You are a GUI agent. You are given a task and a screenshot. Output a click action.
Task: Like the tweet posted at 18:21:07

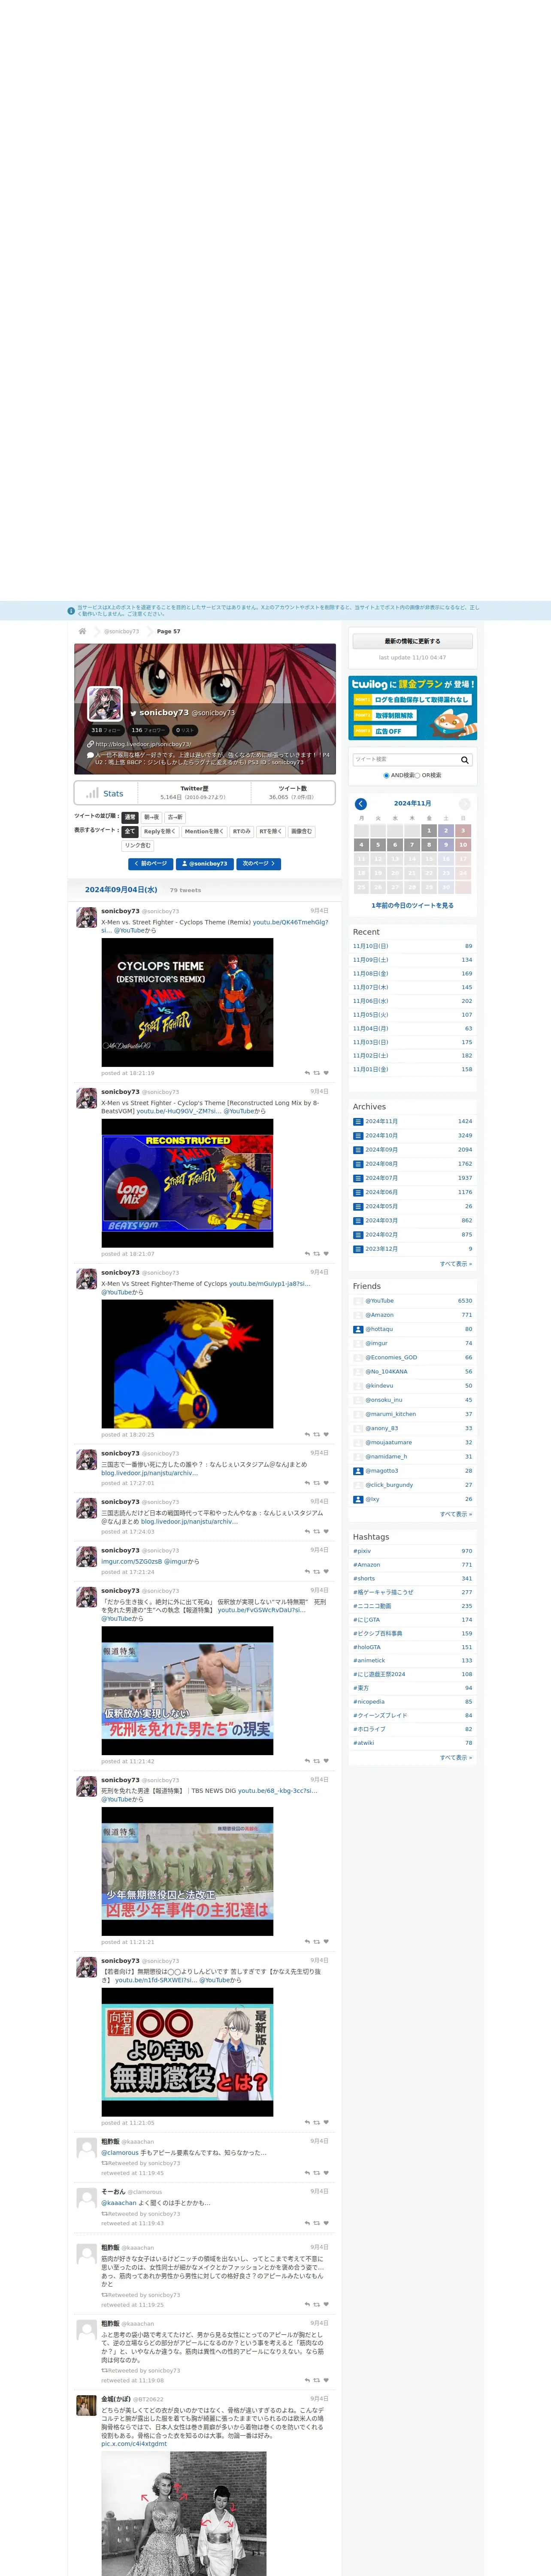point(326,1254)
